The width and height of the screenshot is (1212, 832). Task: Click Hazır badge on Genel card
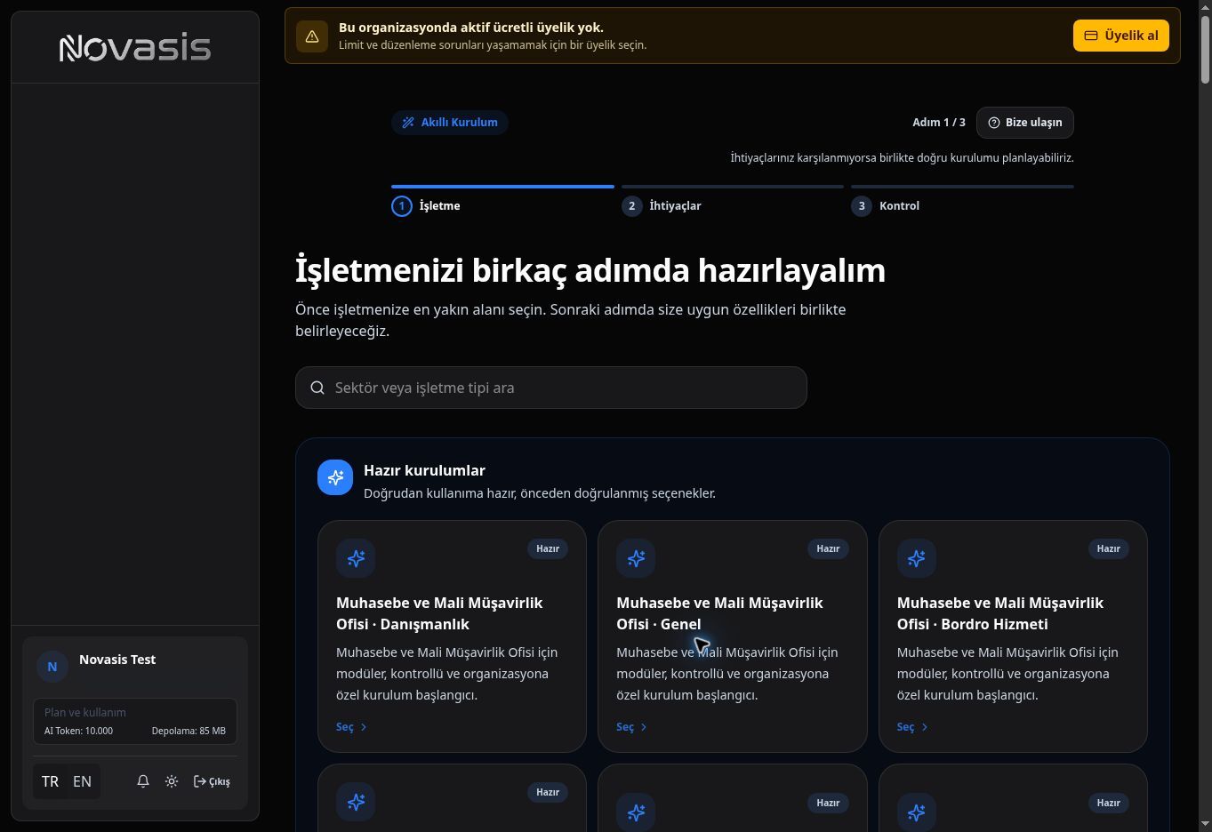(828, 549)
